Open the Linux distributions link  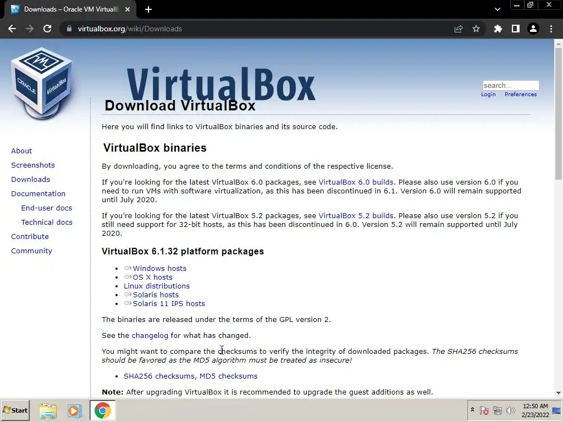(157, 286)
